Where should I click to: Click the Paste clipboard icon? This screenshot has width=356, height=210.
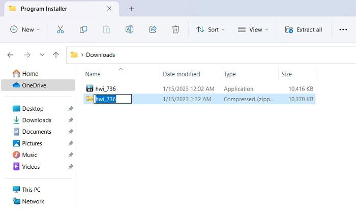pos(106,29)
